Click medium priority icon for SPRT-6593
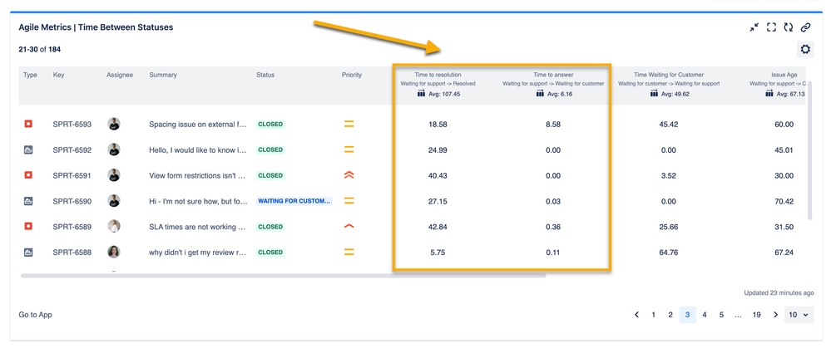The height and width of the screenshot is (348, 831). (349, 125)
